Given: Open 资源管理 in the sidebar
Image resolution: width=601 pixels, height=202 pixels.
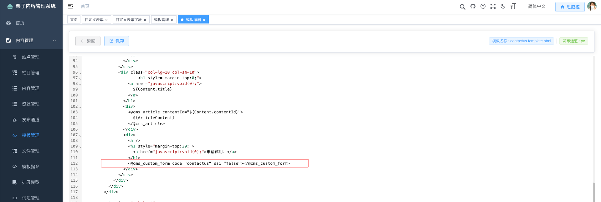Looking at the screenshot, I should coord(31,104).
